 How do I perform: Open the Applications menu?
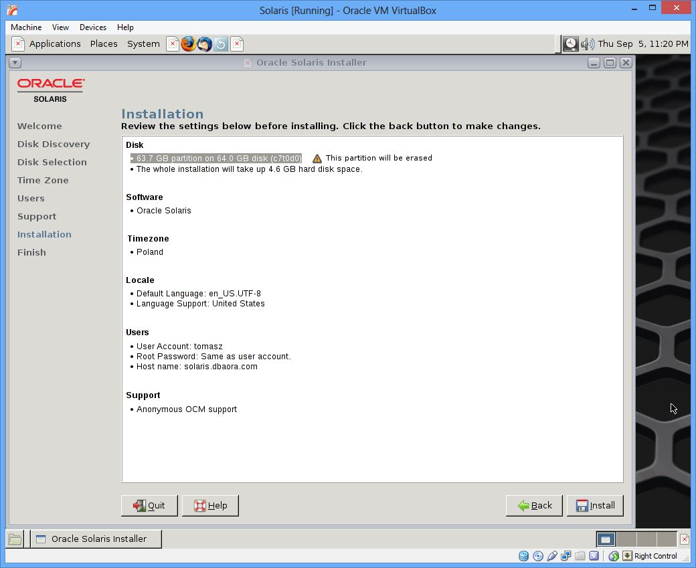55,44
